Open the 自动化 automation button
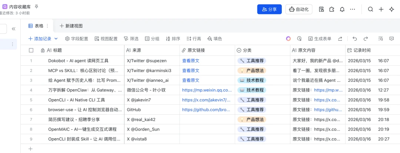The image size is (400, 153). 299,9
